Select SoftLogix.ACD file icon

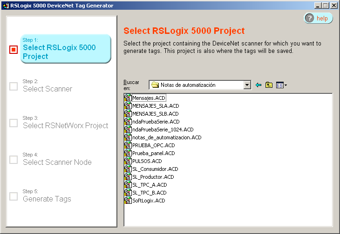pos(128,201)
